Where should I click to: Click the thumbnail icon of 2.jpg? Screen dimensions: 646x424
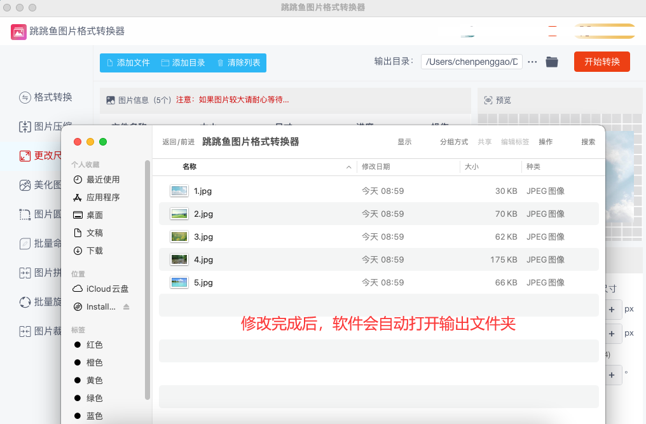click(x=179, y=214)
